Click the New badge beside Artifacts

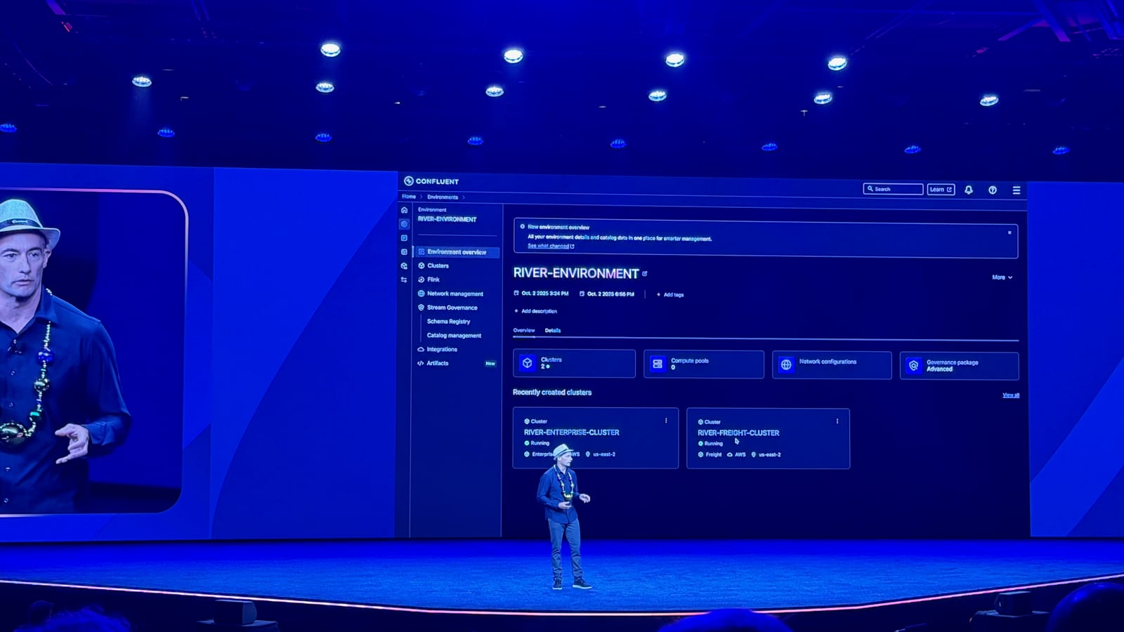490,364
